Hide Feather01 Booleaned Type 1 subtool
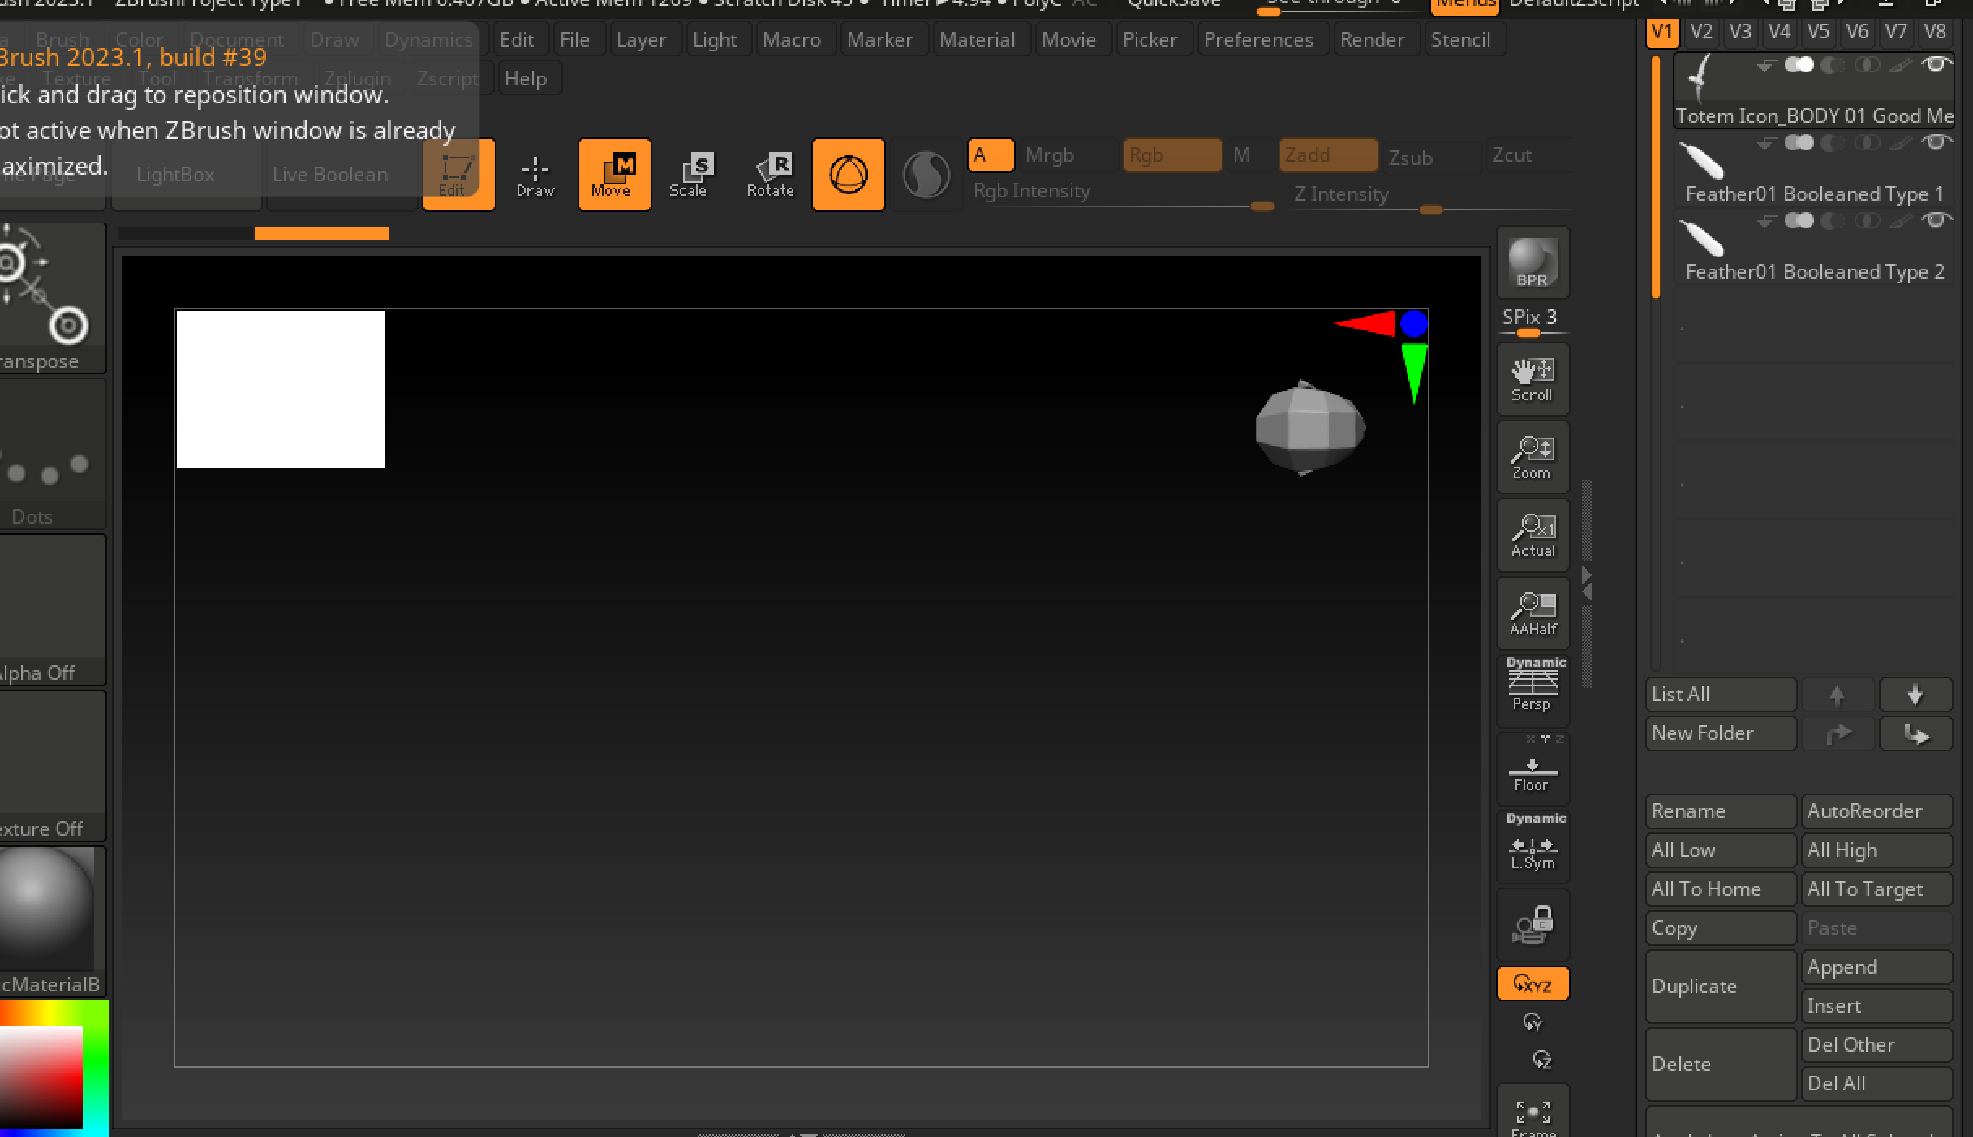 pos(1936,142)
